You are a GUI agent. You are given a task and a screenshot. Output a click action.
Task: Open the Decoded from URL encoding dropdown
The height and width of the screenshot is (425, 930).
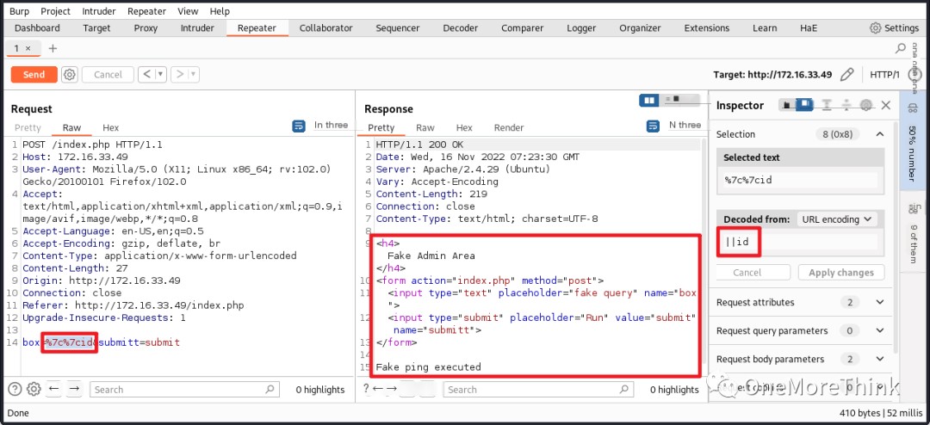(x=836, y=219)
